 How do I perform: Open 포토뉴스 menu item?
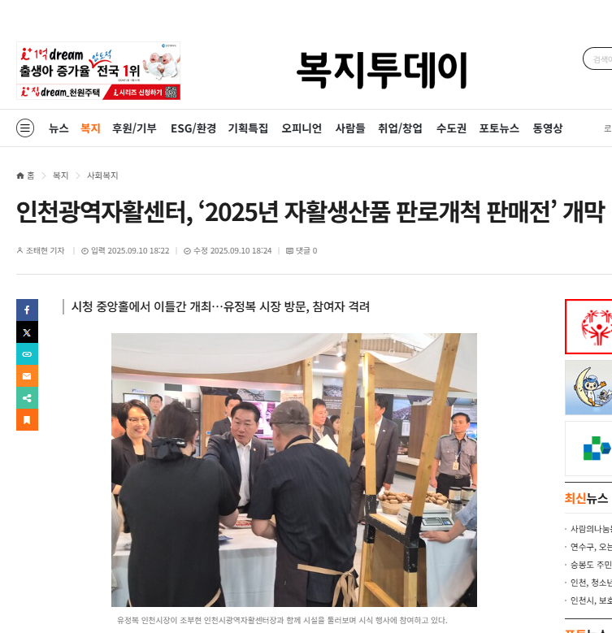click(x=499, y=128)
